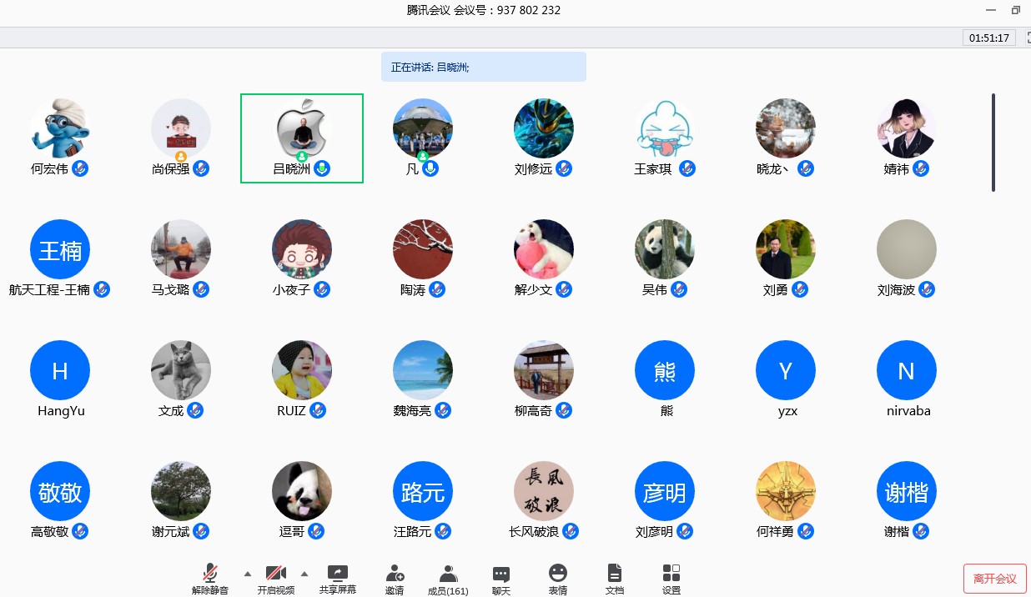The width and height of the screenshot is (1031, 597).
Task: Select 何宏伟's Smurf avatar
Action: [x=60, y=128]
